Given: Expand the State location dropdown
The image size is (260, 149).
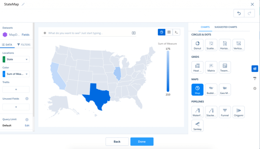Looking at the screenshot, I should pos(16,59).
